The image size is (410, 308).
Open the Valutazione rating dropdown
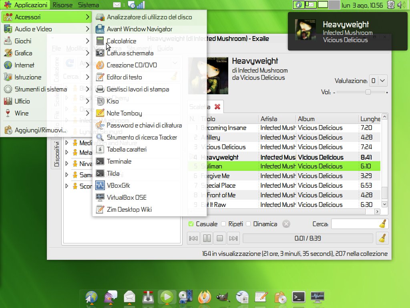[378, 81]
